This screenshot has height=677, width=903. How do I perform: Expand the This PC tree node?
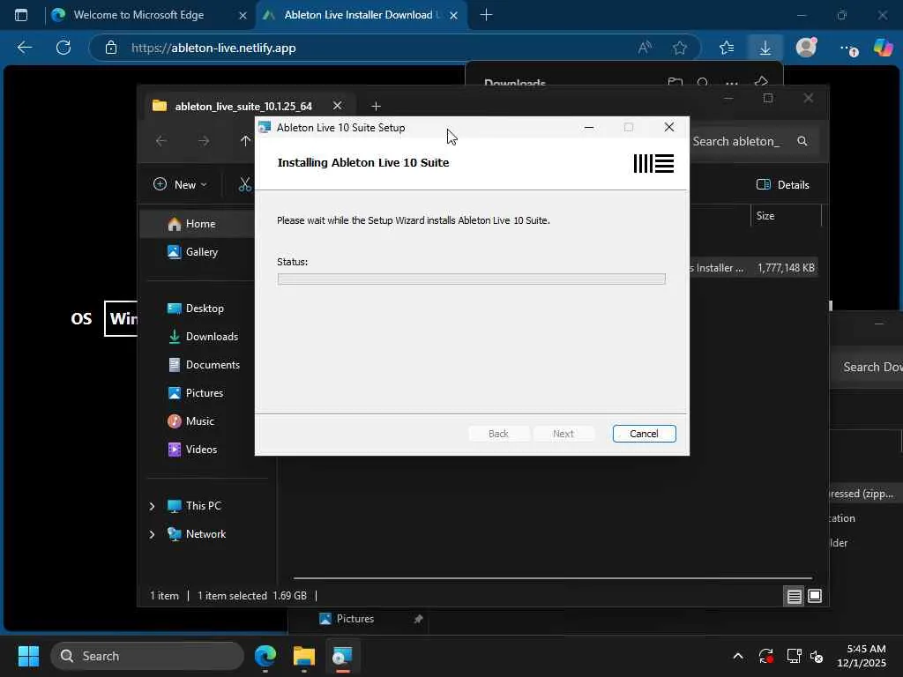point(152,506)
